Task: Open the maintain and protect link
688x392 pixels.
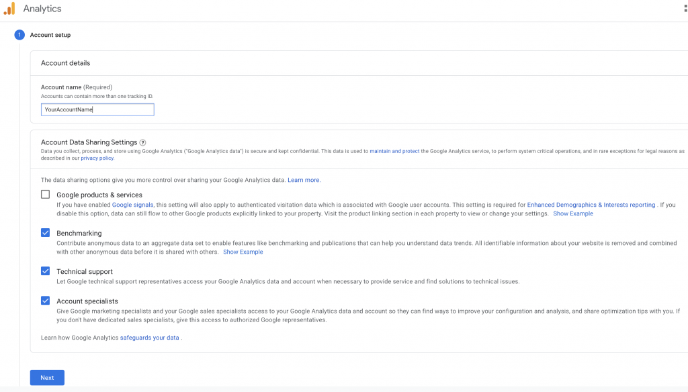Action: (x=394, y=151)
